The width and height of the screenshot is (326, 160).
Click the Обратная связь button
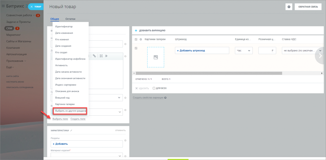(308, 7)
